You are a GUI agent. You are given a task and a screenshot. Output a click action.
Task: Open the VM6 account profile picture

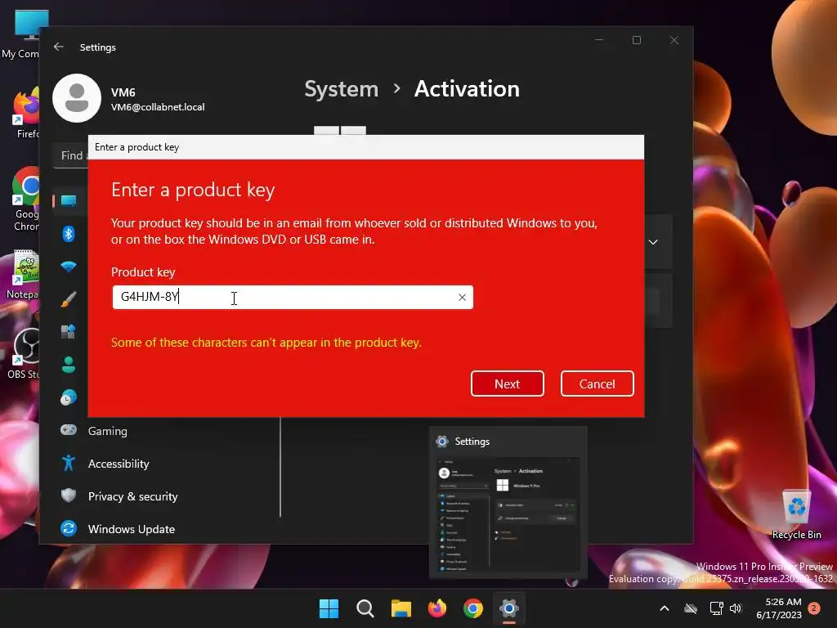coord(77,98)
